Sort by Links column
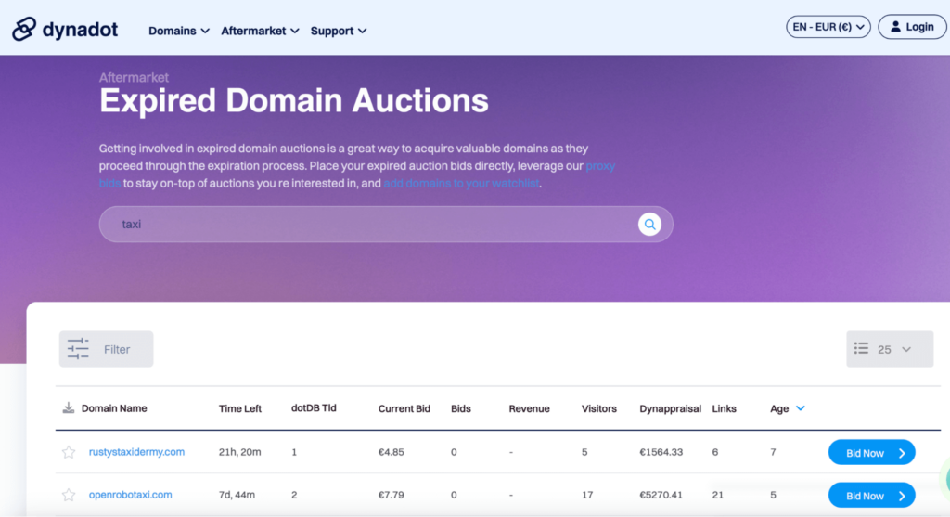Viewport: 950px width, 517px height. click(724, 409)
